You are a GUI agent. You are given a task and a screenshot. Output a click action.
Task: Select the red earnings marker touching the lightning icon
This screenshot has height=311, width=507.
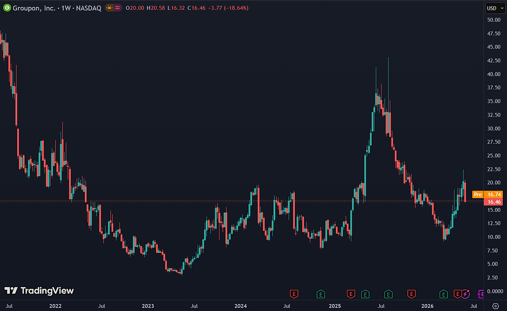coord(457,294)
